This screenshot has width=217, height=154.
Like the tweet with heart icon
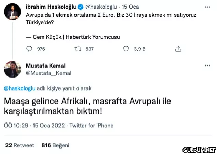pos(126,49)
